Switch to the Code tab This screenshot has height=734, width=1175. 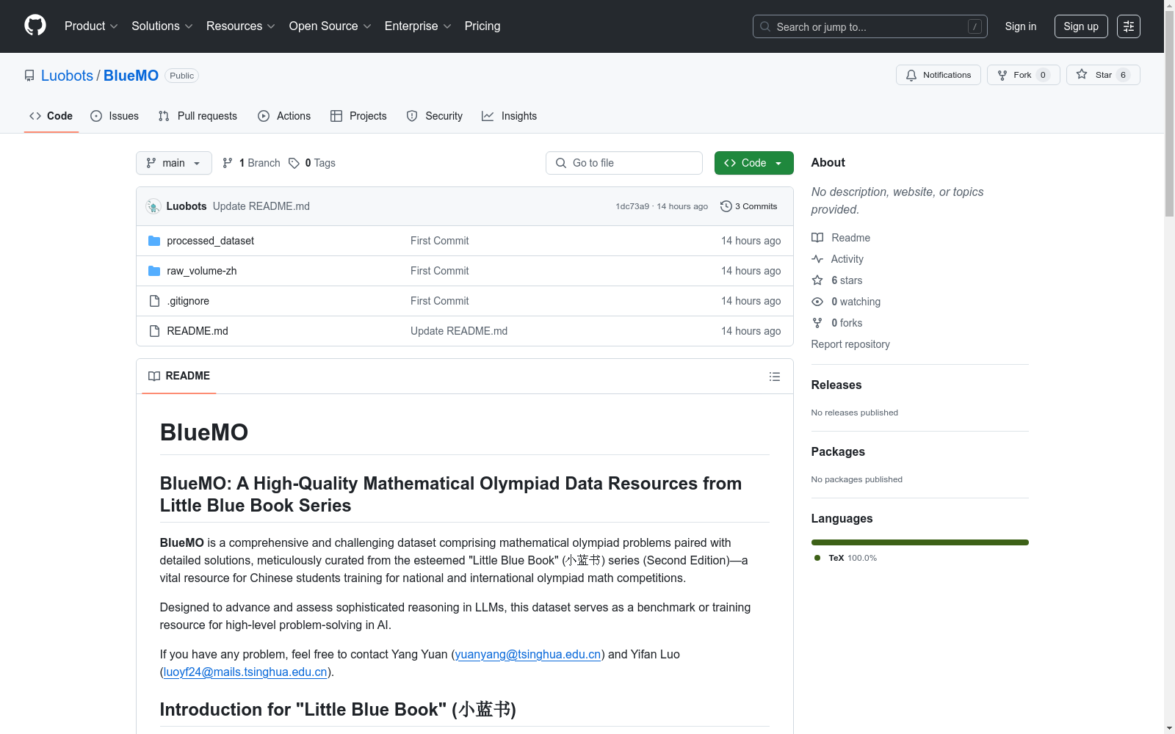click(51, 116)
